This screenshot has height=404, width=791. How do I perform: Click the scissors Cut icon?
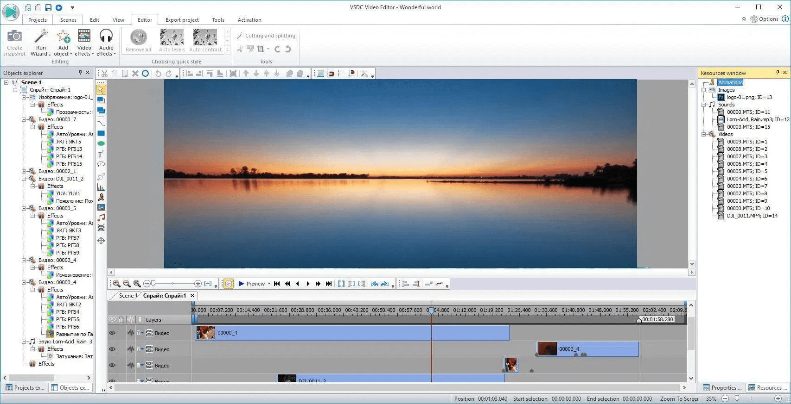(x=104, y=74)
